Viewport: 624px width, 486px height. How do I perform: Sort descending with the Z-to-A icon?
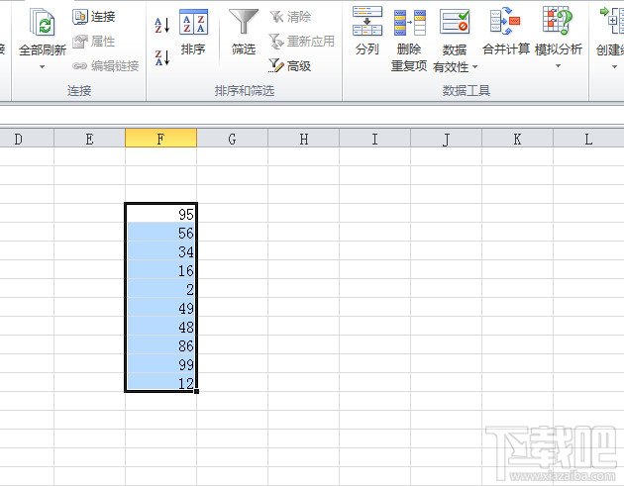click(162, 57)
